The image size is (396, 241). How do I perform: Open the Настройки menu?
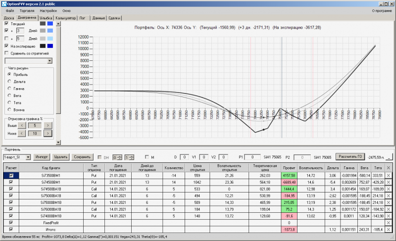coord(48,11)
